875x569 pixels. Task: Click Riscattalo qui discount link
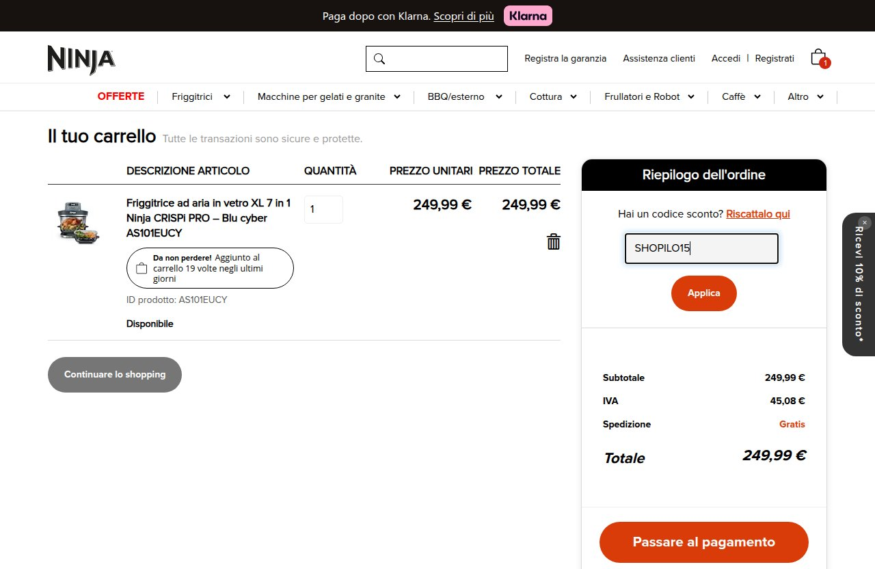(x=758, y=214)
